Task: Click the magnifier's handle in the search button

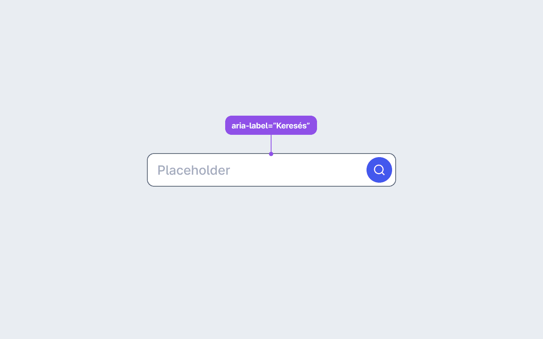Action: 383,173
